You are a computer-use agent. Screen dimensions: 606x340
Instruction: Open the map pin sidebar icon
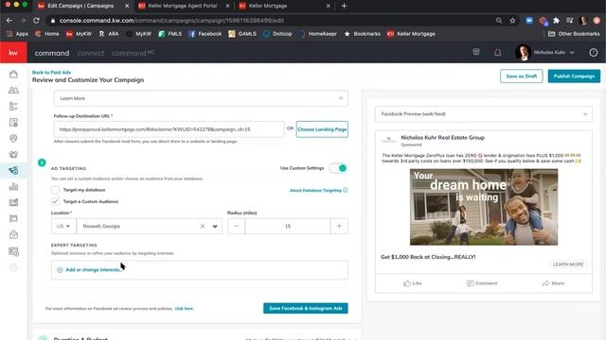[x=13, y=139]
